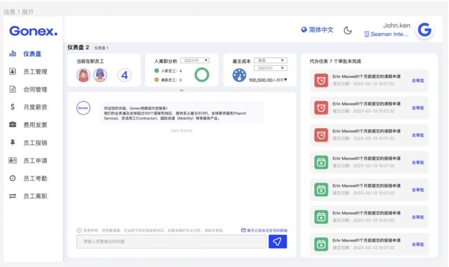Collapse the cards with the up chevron
Image resolution: width=449 pixels, height=267 pixels.
tap(181, 90)
